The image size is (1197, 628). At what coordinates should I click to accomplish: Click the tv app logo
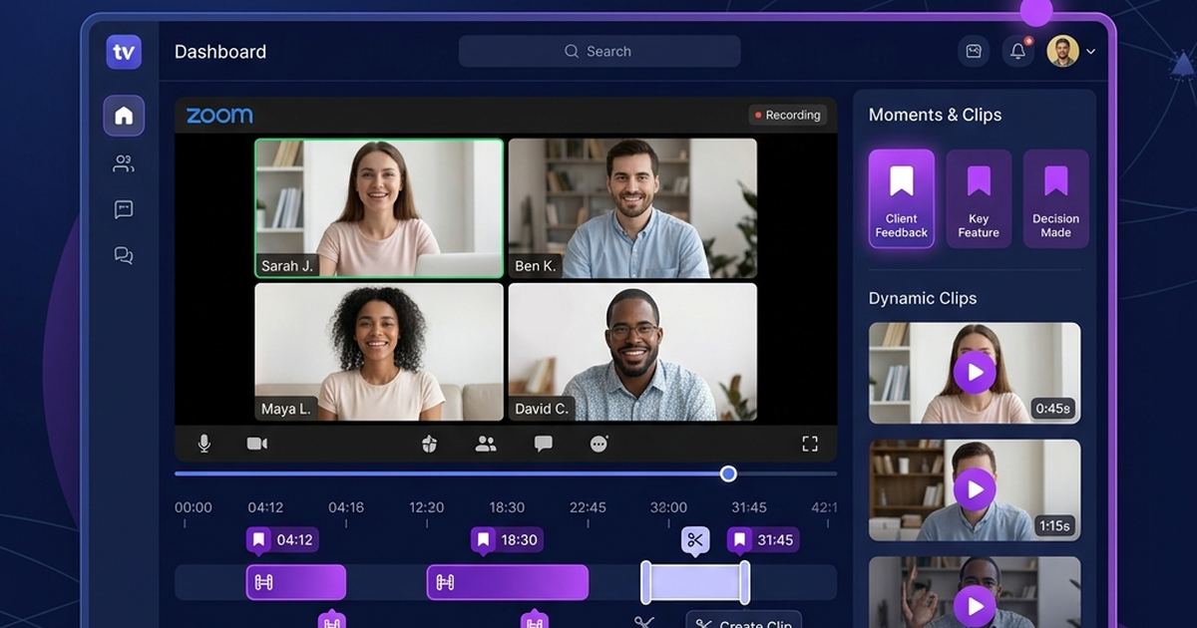124,52
